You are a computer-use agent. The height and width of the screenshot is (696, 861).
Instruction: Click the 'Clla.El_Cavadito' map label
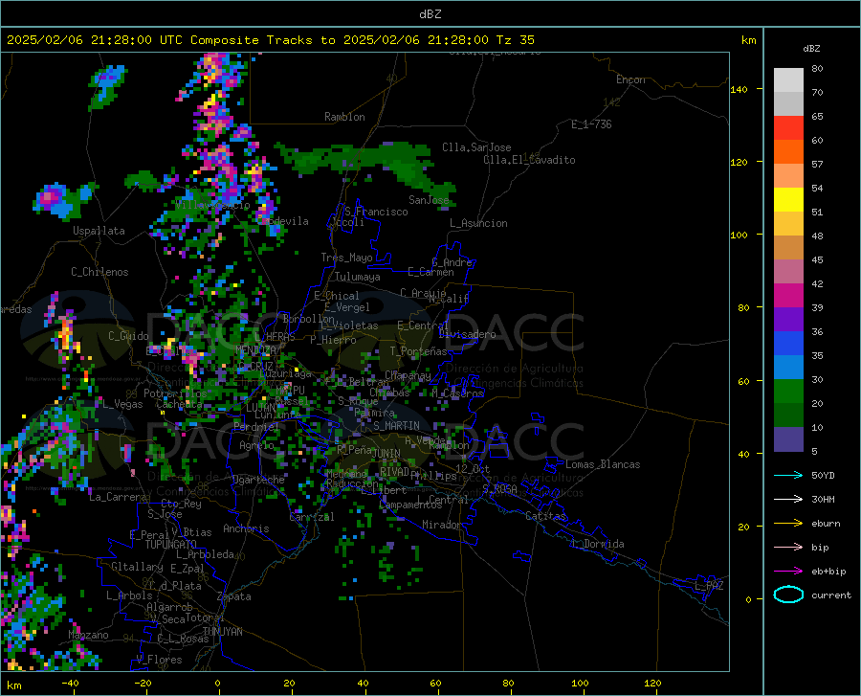click(x=529, y=160)
